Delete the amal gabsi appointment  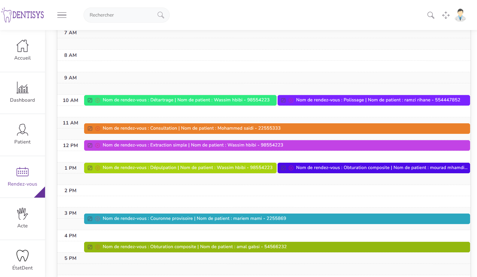[x=98, y=247]
